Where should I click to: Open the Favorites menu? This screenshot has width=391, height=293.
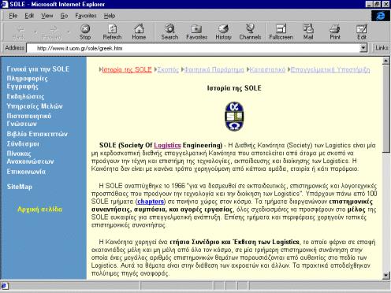point(86,16)
